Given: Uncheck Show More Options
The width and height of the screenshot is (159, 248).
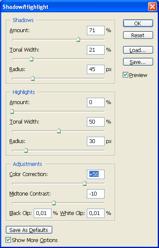Looking at the screenshot, I should [8, 240].
